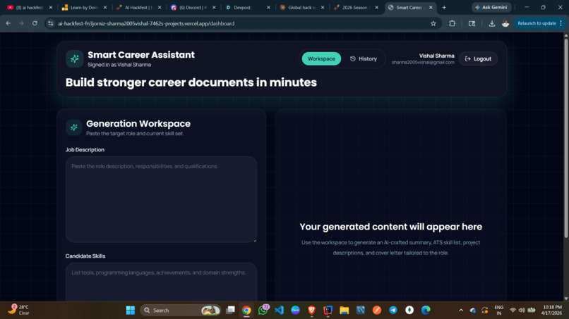Click the Smart Career Assistant sparkle logo
The image size is (569, 319).
pyautogui.click(x=74, y=58)
